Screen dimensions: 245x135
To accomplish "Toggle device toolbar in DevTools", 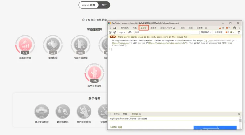I will point(115,28).
